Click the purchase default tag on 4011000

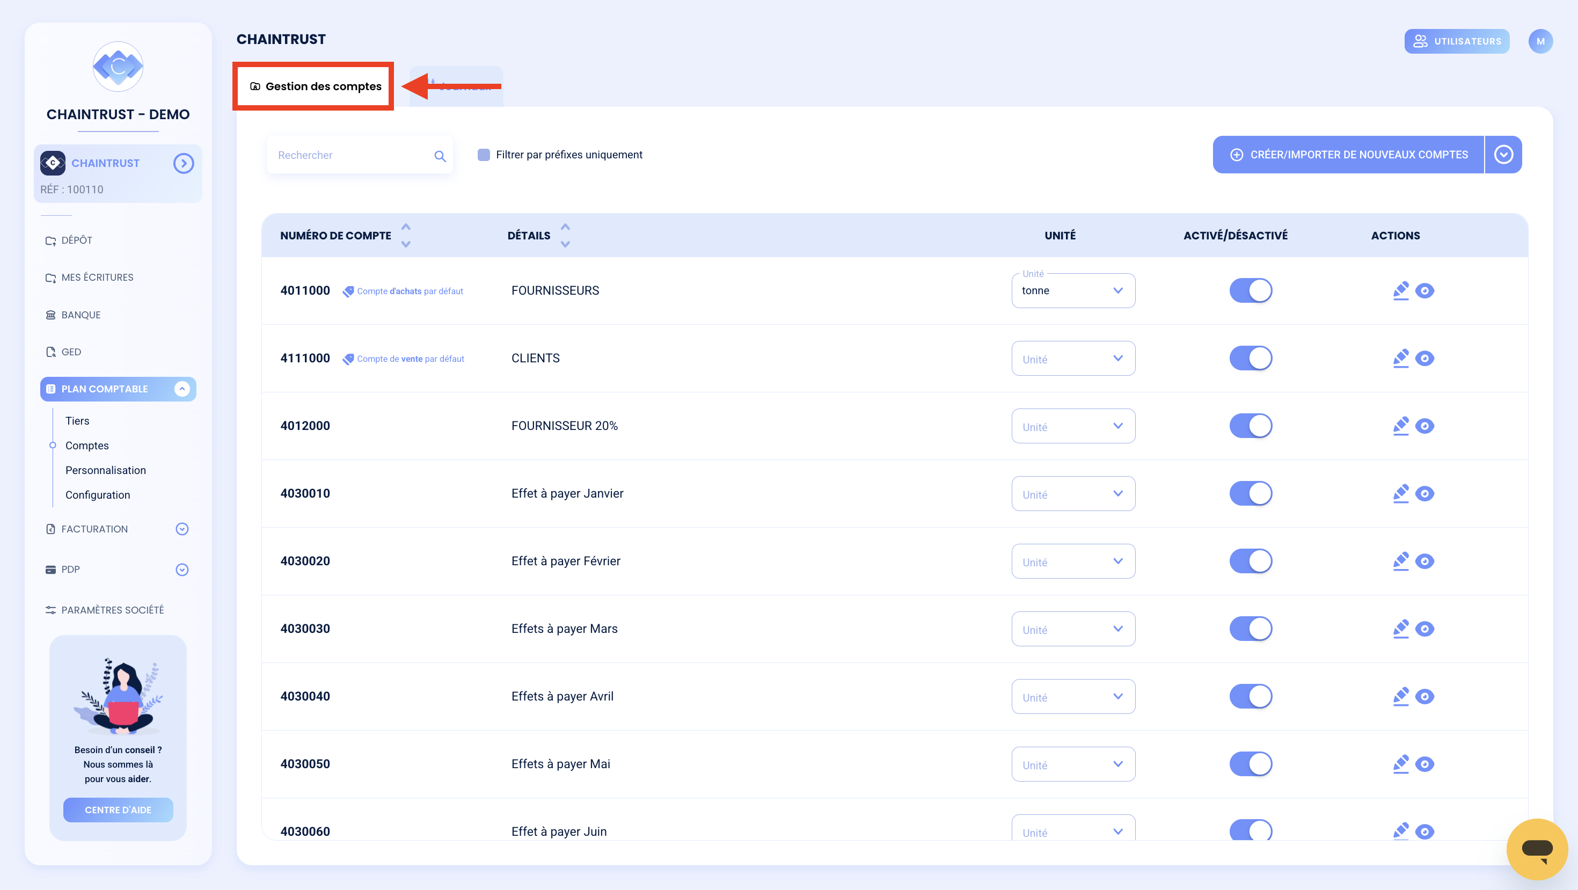pos(403,291)
